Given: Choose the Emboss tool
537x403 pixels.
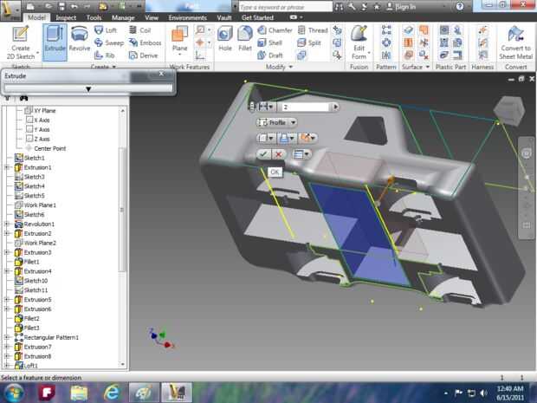Looking at the screenshot, I should pos(145,42).
